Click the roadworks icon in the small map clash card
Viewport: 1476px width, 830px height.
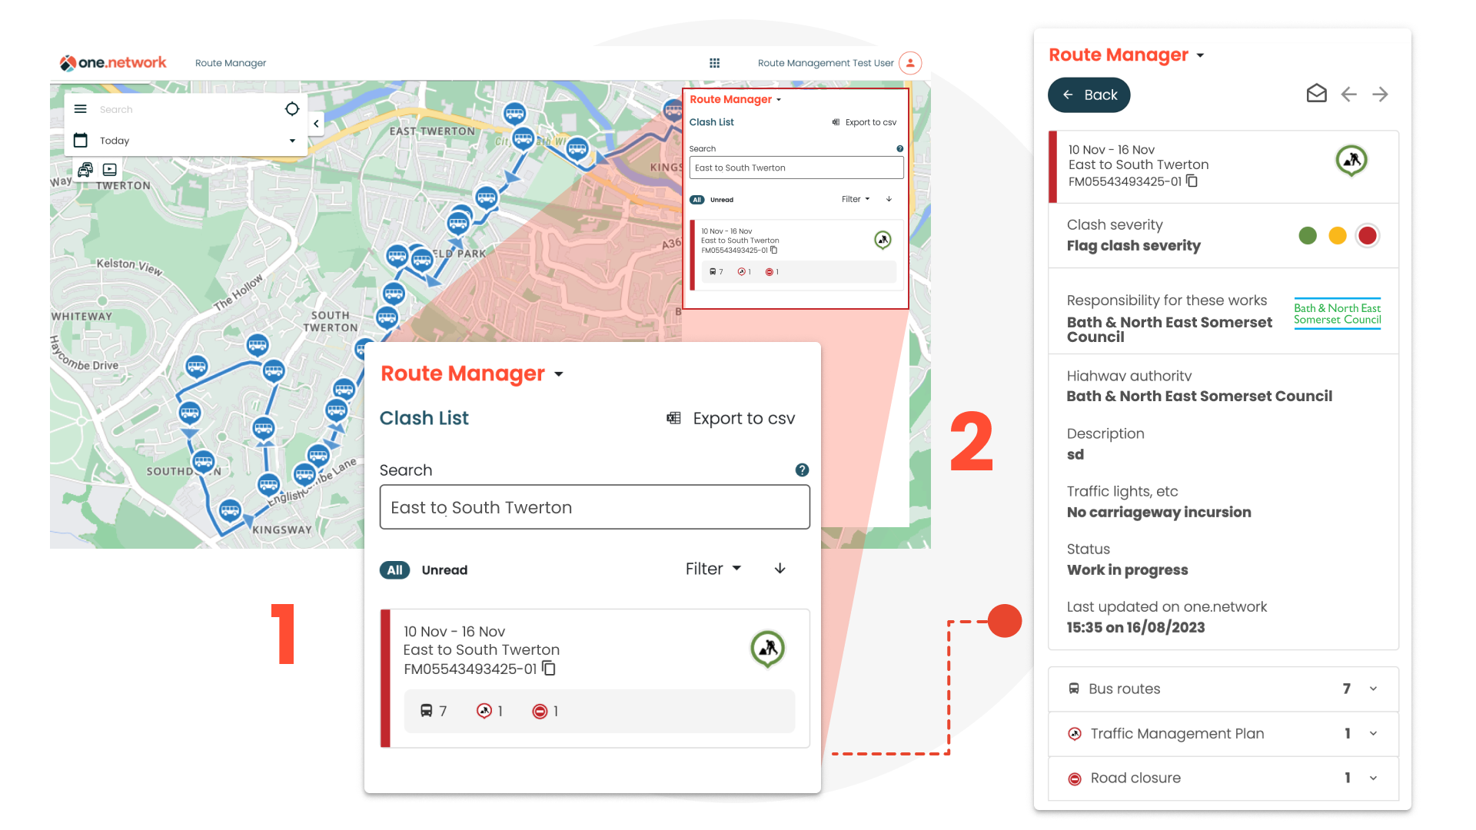click(883, 241)
